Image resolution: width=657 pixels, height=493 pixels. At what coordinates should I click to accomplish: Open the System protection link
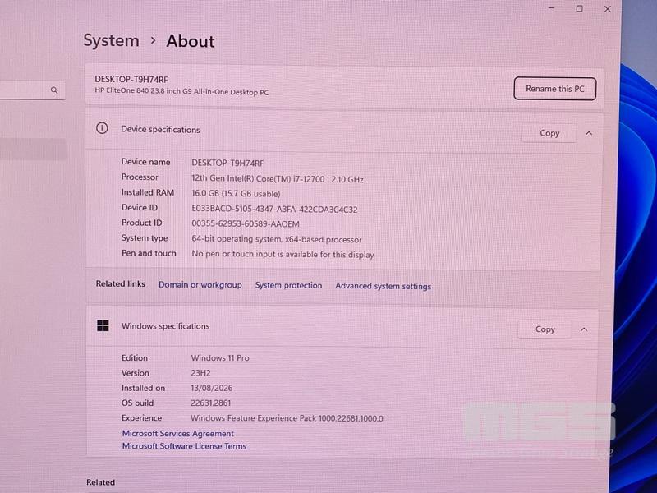(289, 285)
